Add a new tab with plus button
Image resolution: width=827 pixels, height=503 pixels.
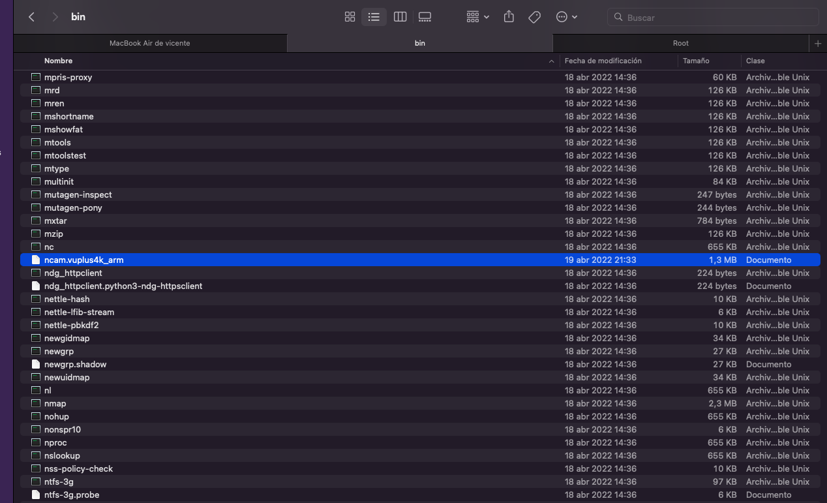coord(818,43)
